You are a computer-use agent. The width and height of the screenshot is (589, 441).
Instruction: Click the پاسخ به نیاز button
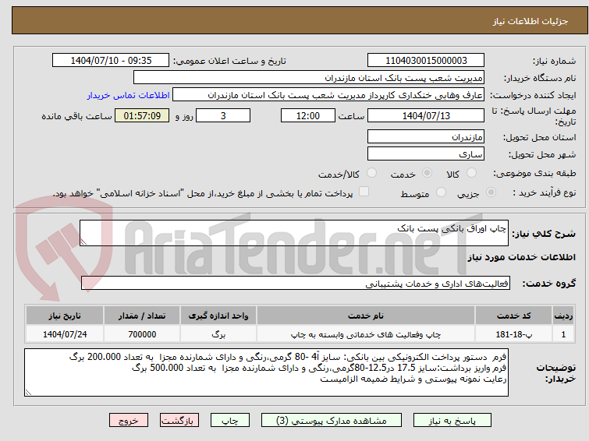point(452,421)
